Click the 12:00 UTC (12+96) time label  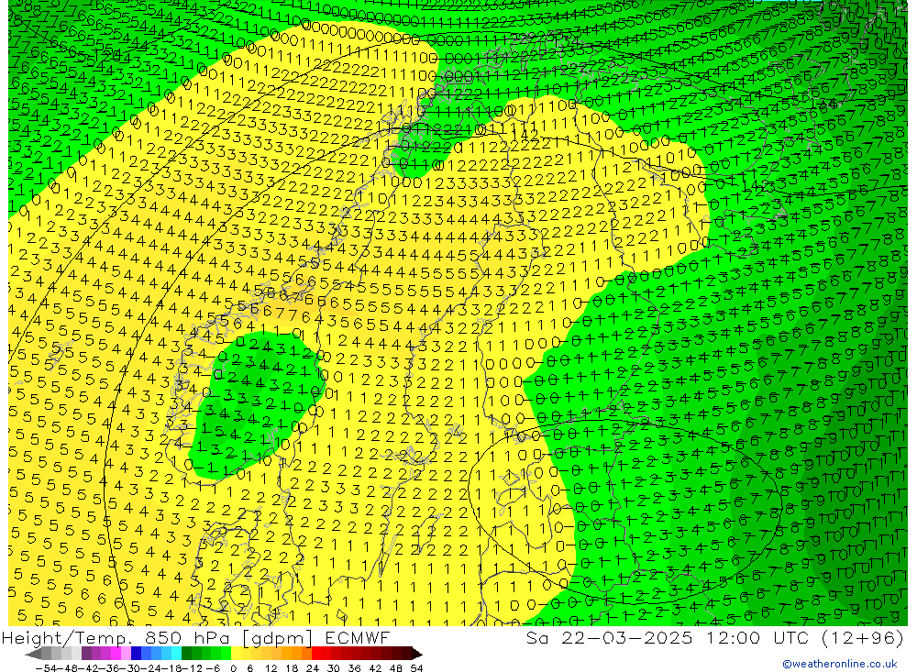[x=805, y=637]
